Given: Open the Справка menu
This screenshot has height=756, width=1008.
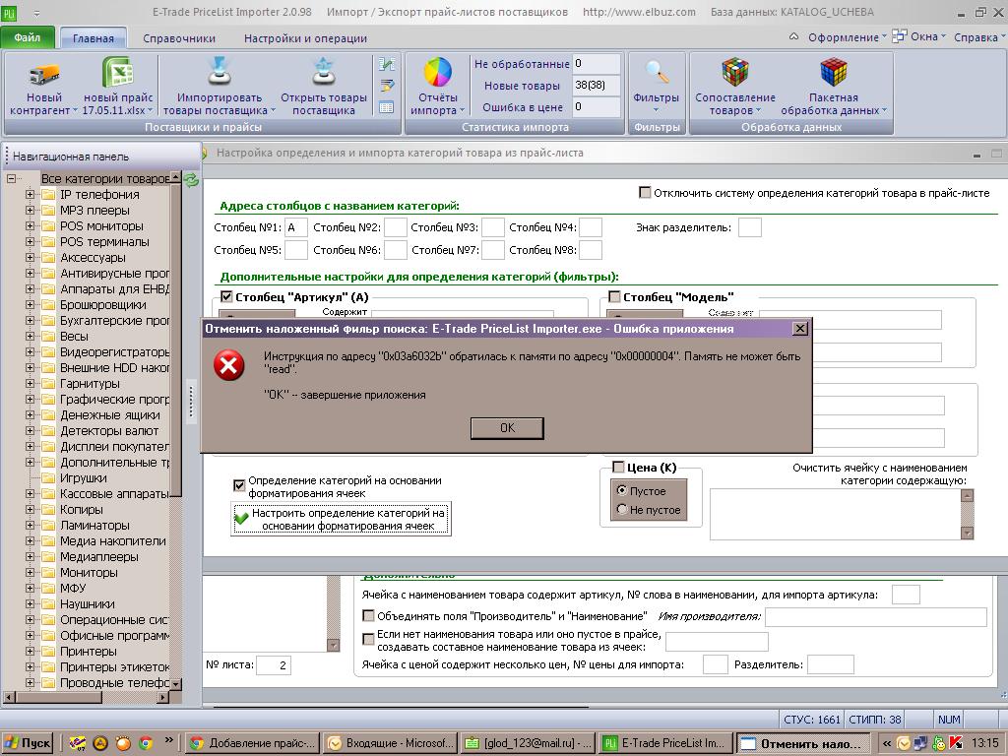Looking at the screenshot, I should pyautogui.click(x=977, y=37).
